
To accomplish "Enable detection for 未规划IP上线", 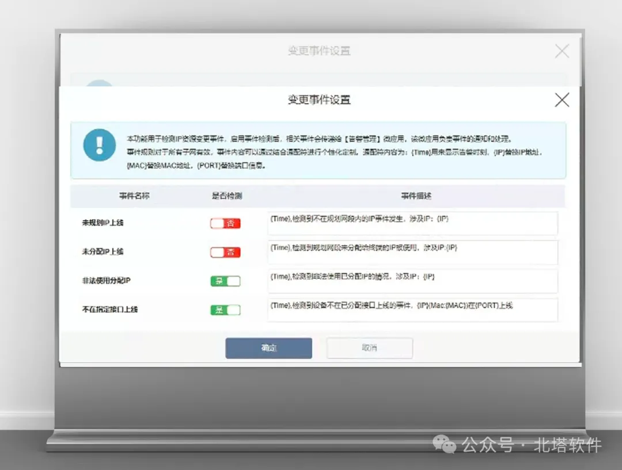I will tap(225, 224).
